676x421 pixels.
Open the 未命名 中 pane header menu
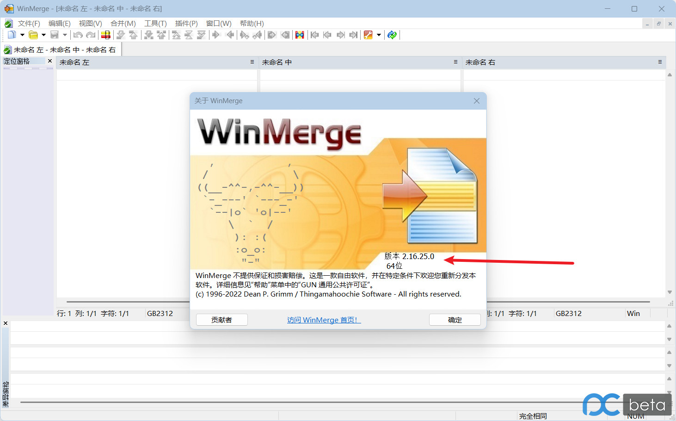[x=455, y=62]
